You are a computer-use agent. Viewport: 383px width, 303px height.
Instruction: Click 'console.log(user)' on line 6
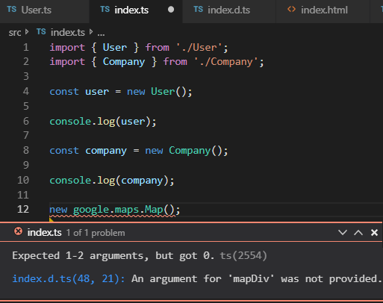pyautogui.click(x=100, y=122)
